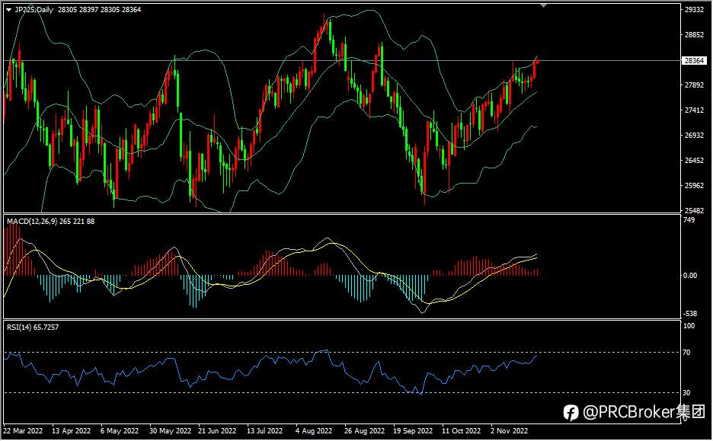Click RSI level 70 on scale
This screenshot has width=713, height=441.
pyautogui.click(x=686, y=353)
